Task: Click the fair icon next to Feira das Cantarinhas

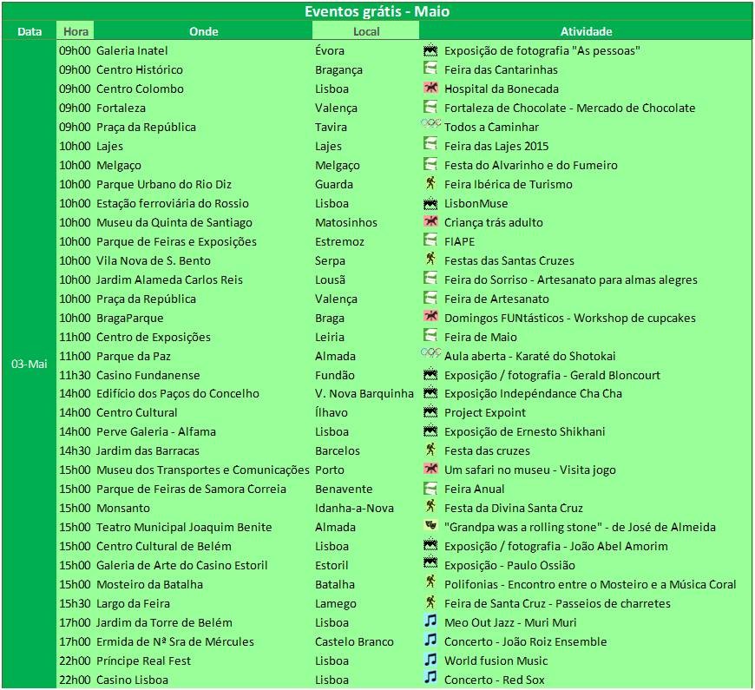Action: tap(430, 69)
